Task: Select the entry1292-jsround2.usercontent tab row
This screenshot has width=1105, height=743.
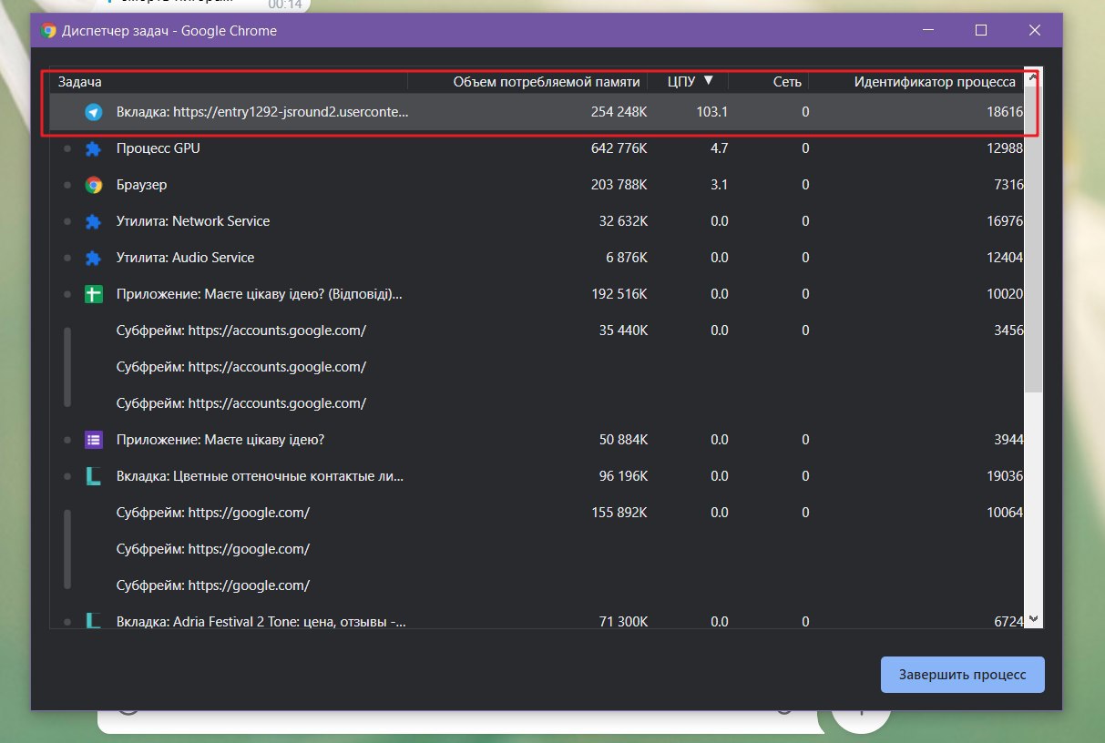Action: click(x=537, y=112)
